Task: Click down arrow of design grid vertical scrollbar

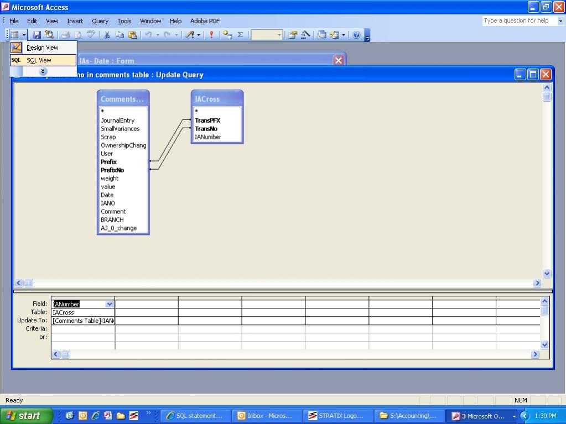Action: (545, 345)
